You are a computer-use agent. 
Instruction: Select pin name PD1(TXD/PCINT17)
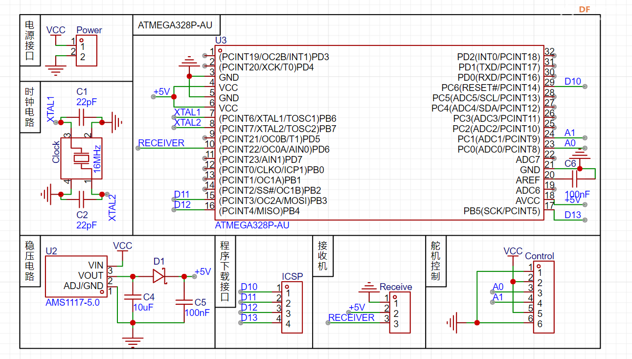click(499, 67)
